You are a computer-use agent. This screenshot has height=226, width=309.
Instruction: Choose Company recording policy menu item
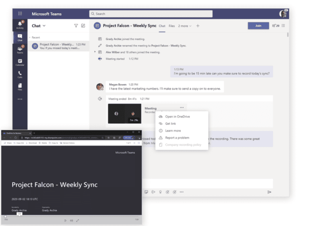click(x=182, y=145)
